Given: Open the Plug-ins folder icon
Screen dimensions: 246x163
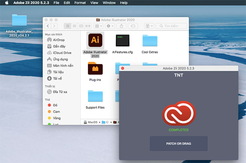Looking at the screenshot, I should click(95, 68).
